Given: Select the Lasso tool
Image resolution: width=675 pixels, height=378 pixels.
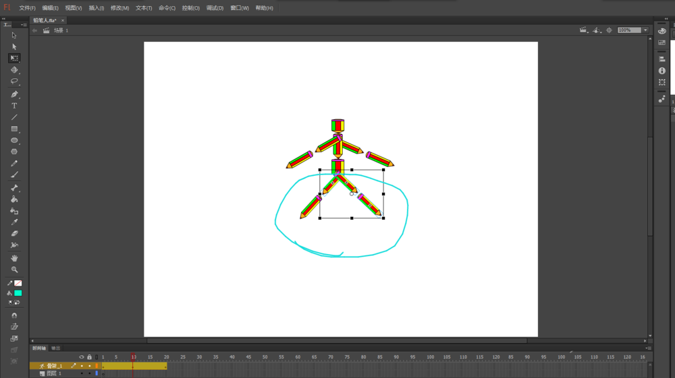Looking at the screenshot, I should click(x=14, y=81).
